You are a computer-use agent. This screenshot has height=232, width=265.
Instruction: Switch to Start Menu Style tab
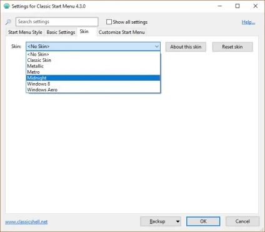point(25,32)
